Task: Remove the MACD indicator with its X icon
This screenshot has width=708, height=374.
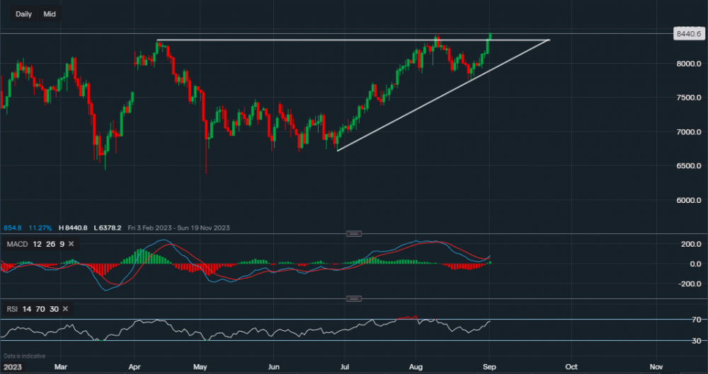Action: [x=74, y=244]
